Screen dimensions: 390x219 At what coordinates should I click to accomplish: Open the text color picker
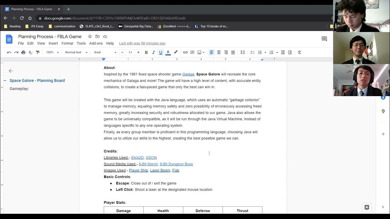pyautogui.click(x=168, y=52)
